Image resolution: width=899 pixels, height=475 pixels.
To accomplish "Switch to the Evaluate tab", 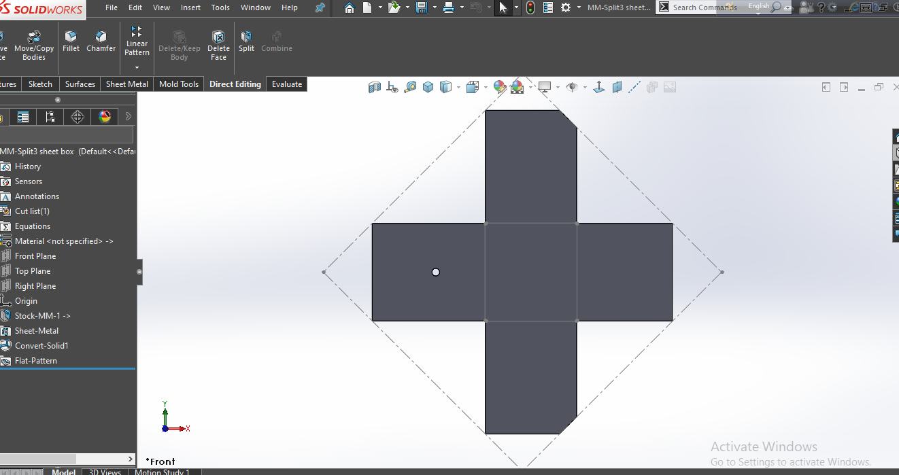I will 287,84.
